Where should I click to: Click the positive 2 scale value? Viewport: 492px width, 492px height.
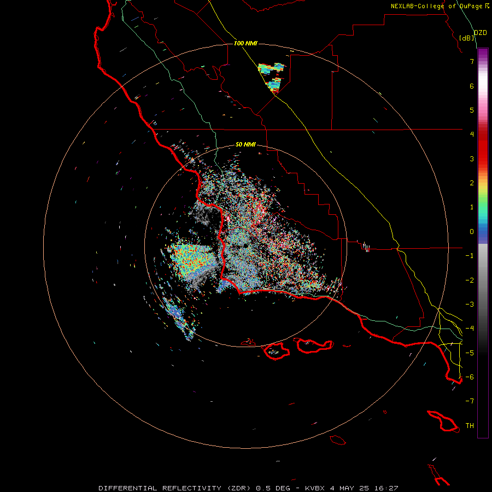tap(472, 183)
